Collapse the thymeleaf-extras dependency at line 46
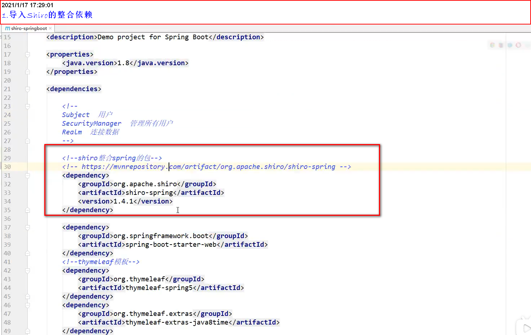 pos(27,305)
